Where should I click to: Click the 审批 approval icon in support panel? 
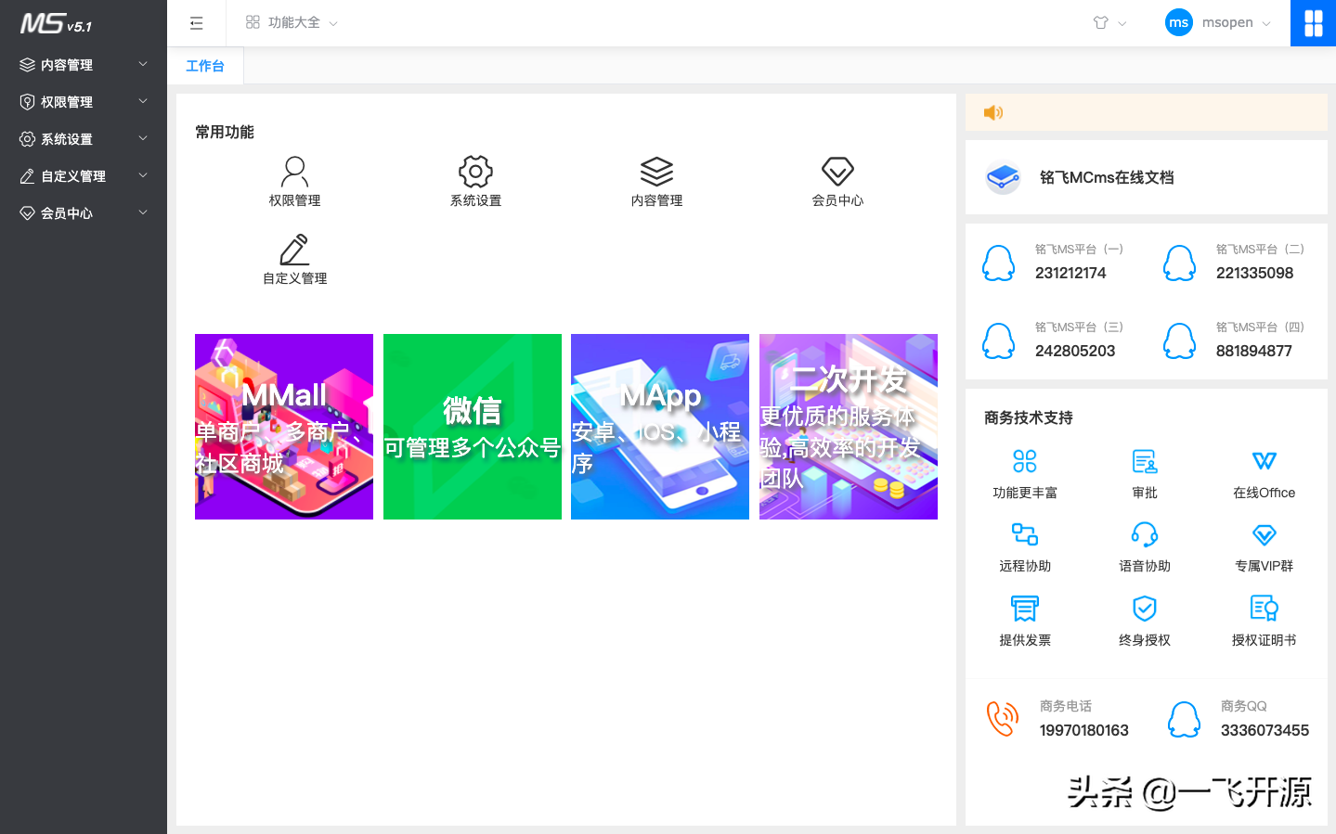[x=1144, y=461]
